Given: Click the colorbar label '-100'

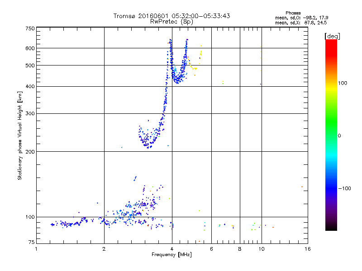Looking at the screenshot, I should click(x=344, y=188).
